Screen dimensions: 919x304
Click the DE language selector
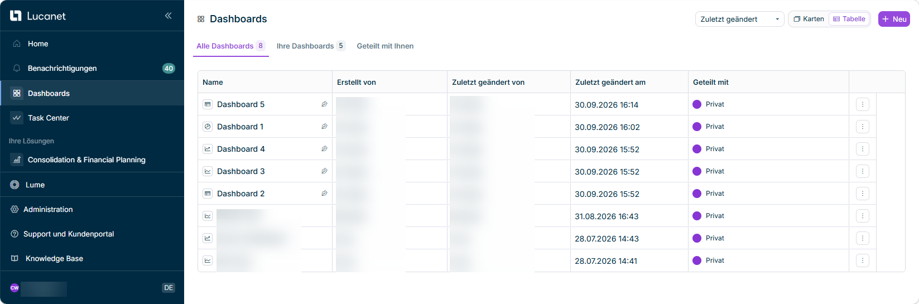point(169,288)
